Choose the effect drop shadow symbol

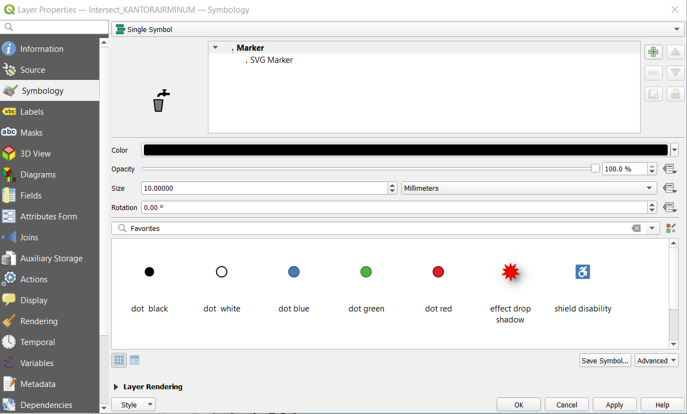coord(510,272)
